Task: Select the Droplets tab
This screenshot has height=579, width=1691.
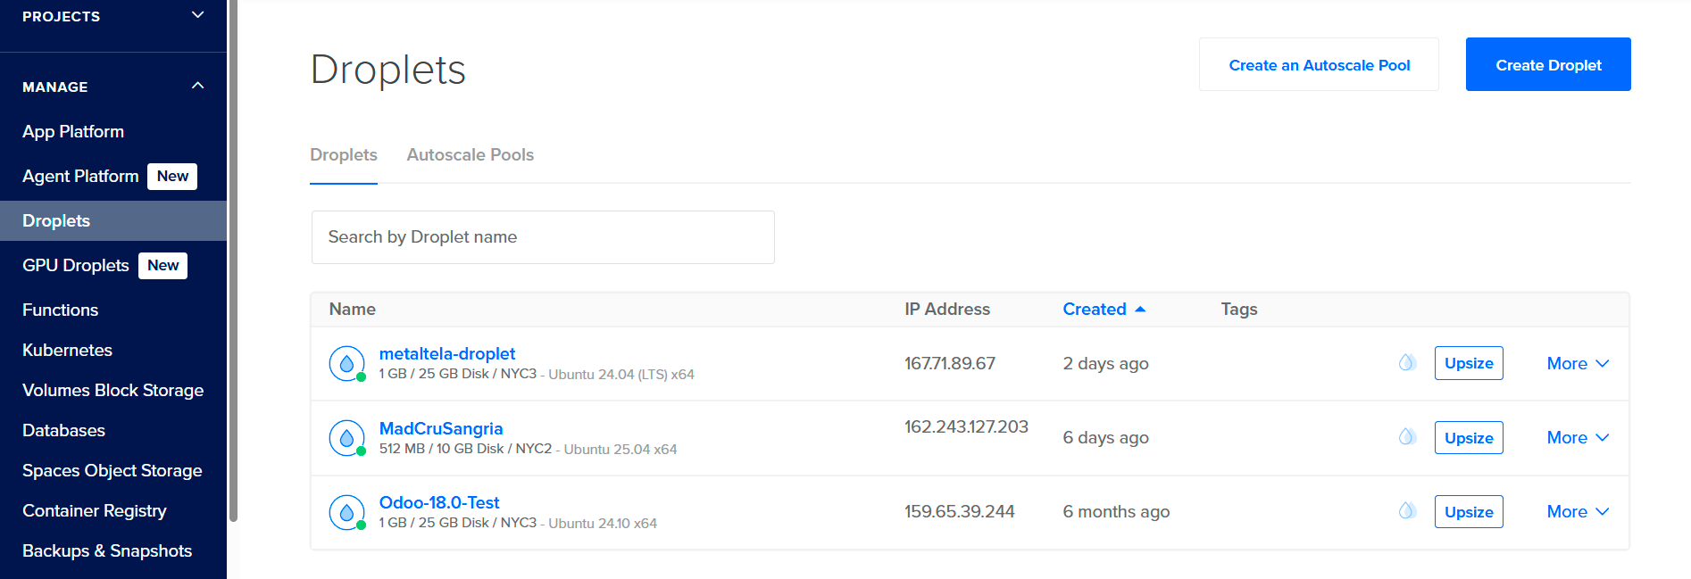Action: 344,154
